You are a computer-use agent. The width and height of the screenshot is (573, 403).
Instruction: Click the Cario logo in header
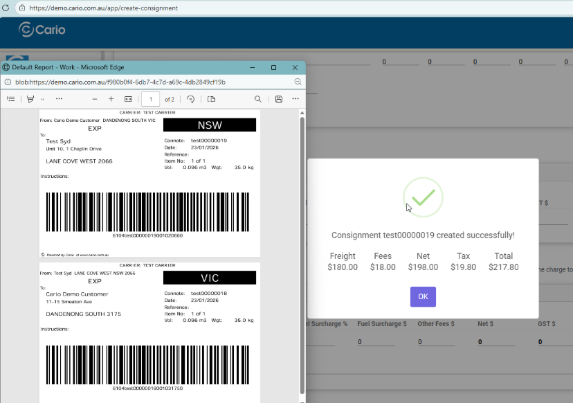(43, 30)
